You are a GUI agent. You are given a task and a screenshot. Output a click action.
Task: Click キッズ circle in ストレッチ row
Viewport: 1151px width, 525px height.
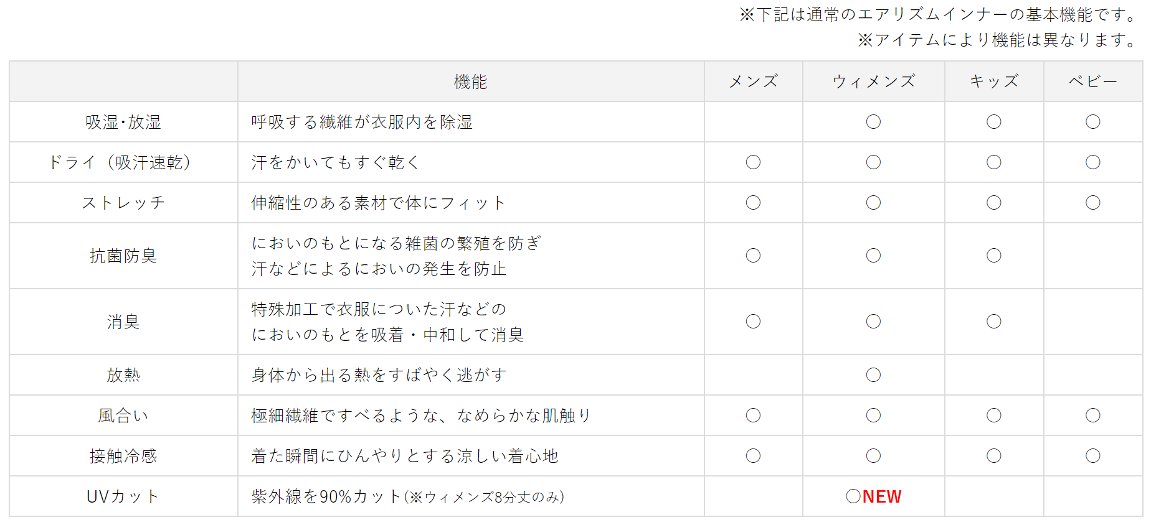994,203
